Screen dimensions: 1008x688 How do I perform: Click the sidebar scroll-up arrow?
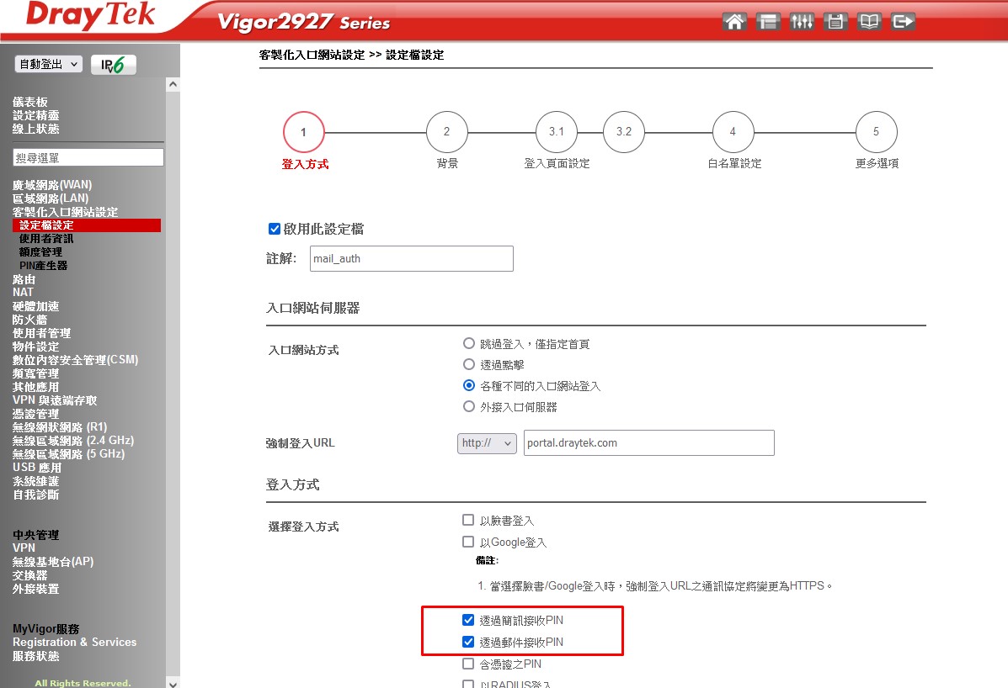[173, 84]
